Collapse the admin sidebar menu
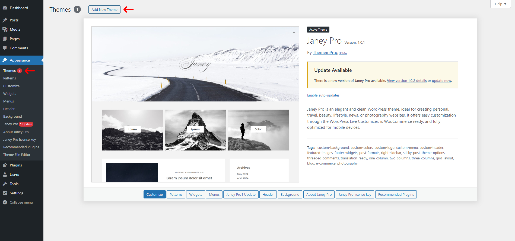This screenshot has height=241, width=515. [18, 202]
